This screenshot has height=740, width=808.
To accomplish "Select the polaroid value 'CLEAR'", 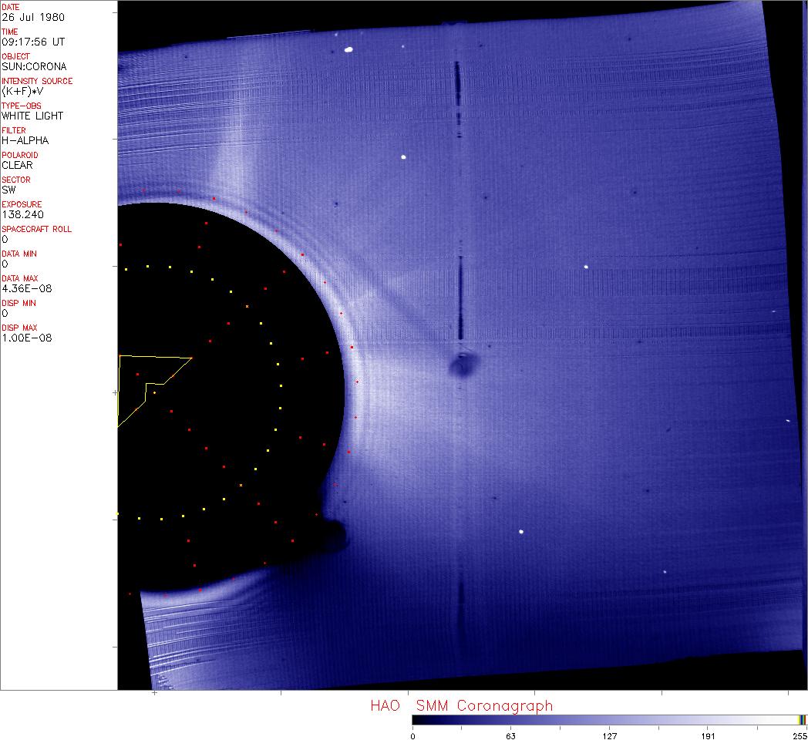I will point(17,165).
